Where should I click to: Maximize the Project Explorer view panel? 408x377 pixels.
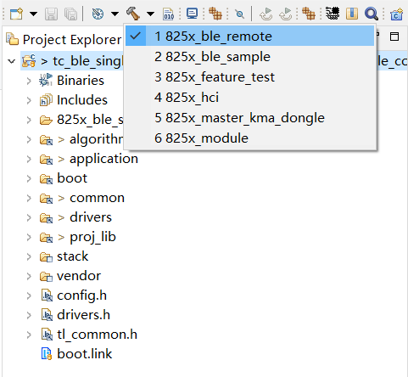[x=394, y=37]
